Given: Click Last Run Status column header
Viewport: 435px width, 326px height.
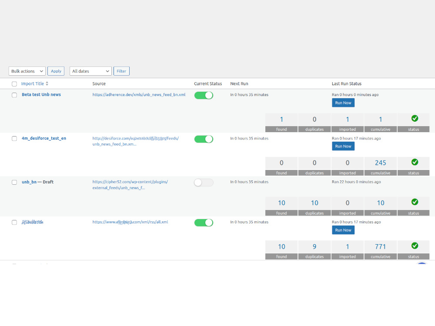Looking at the screenshot, I should (347, 83).
